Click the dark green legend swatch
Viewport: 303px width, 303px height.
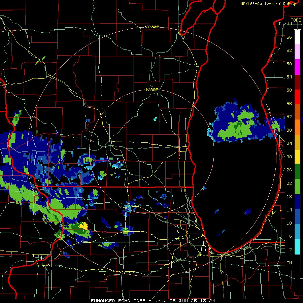pos(297,171)
